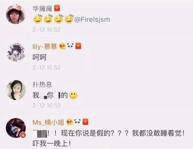This screenshot has height=149, width=193.
Task: Click the red envelope badge next to Ms_楠小姐
Action: tap(85, 122)
